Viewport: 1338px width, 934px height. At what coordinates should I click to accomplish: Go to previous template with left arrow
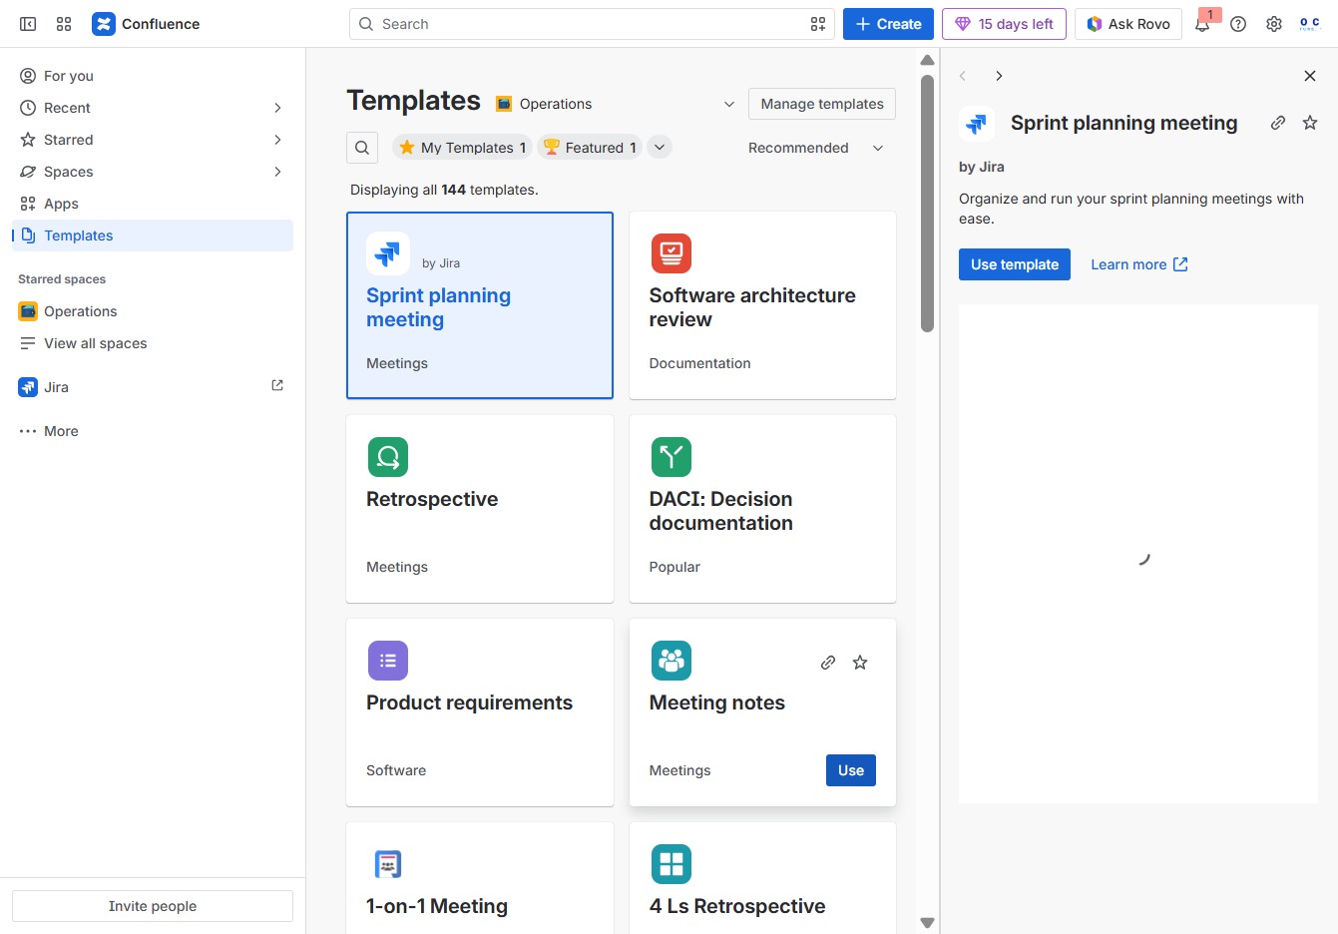point(963,76)
